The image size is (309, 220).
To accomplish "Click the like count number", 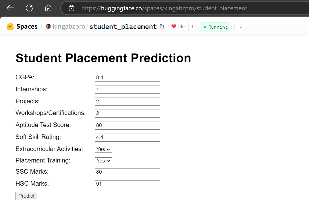I will [x=192, y=27].
